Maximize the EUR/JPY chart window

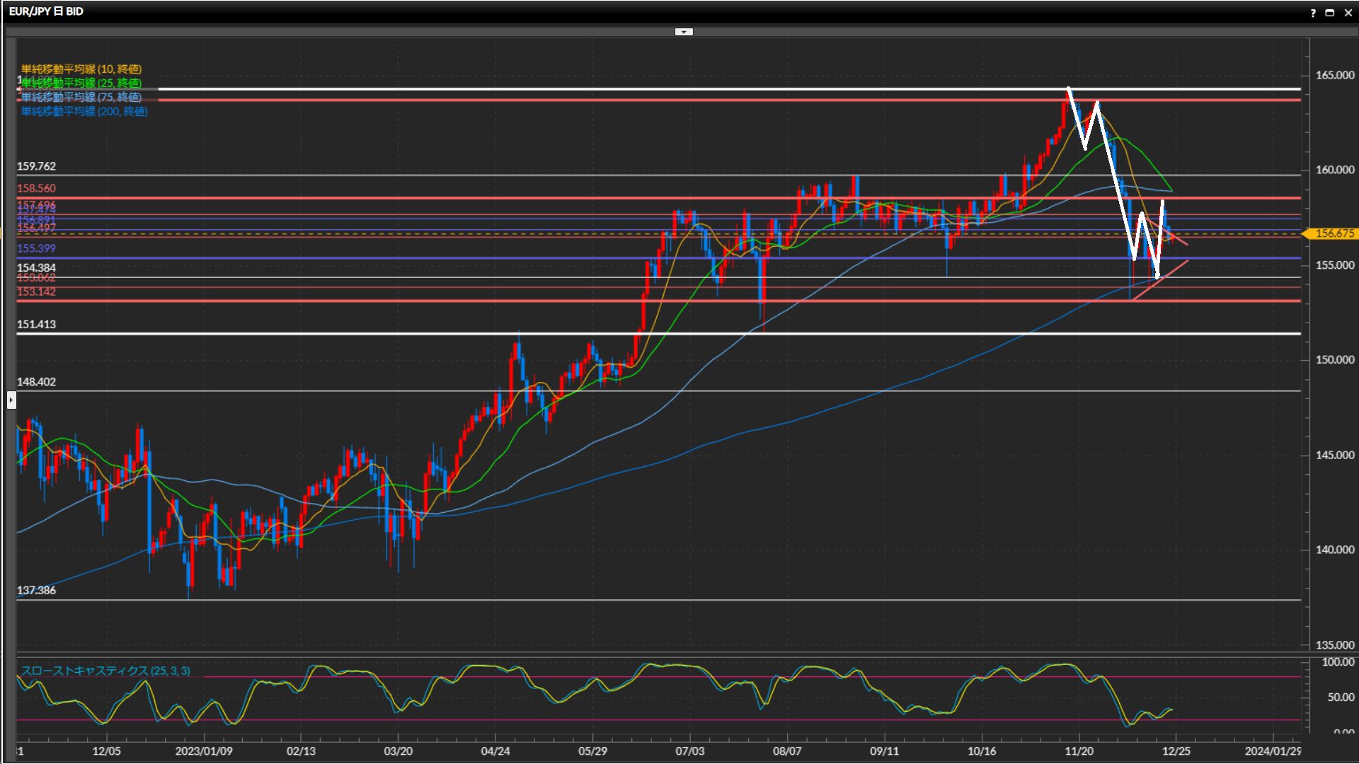tap(1330, 13)
